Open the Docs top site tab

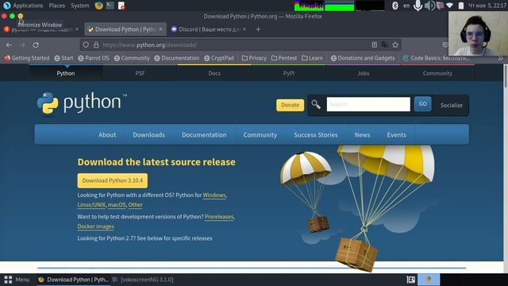pos(214,73)
